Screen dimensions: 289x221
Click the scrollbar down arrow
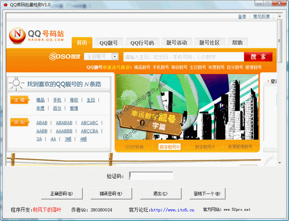coord(280,163)
